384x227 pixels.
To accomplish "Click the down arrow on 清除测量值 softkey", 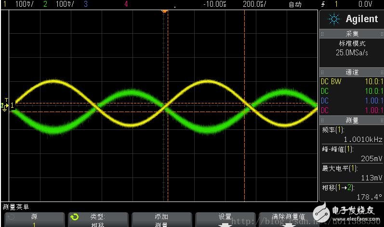I will click(x=289, y=224).
